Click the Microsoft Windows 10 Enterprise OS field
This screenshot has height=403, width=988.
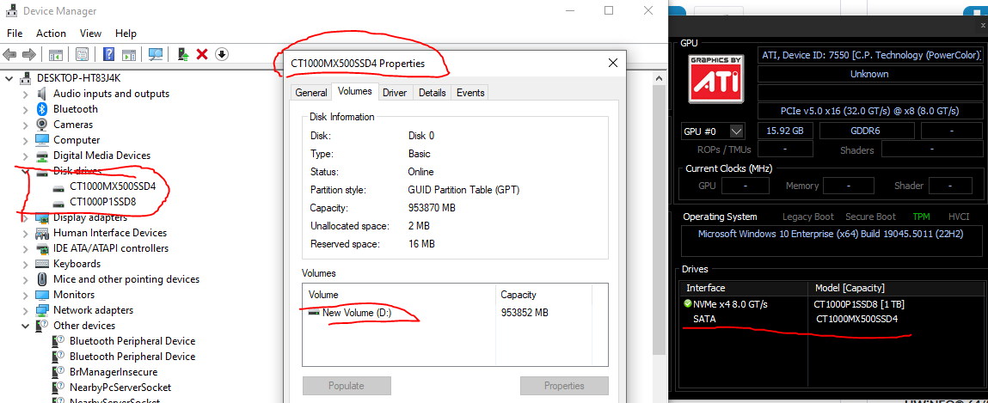coord(832,240)
